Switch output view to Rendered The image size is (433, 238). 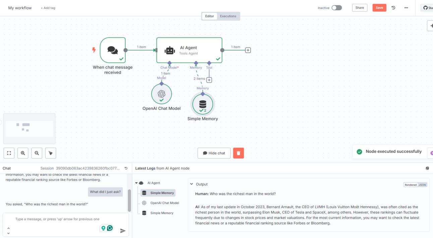(411, 185)
